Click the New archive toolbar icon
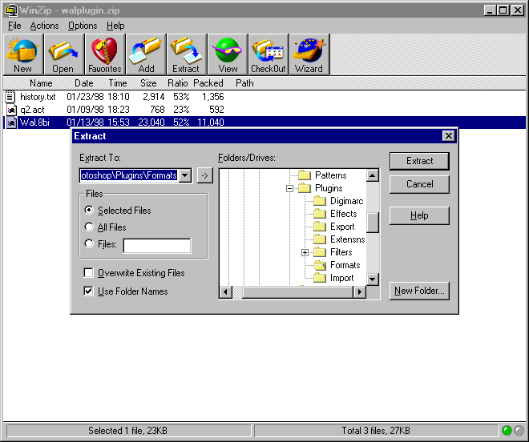The image size is (529, 442). 23,54
